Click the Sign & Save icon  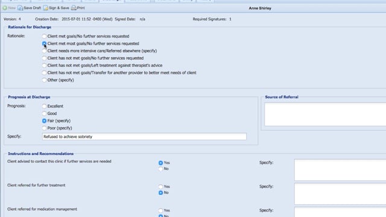click(x=46, y=8)
